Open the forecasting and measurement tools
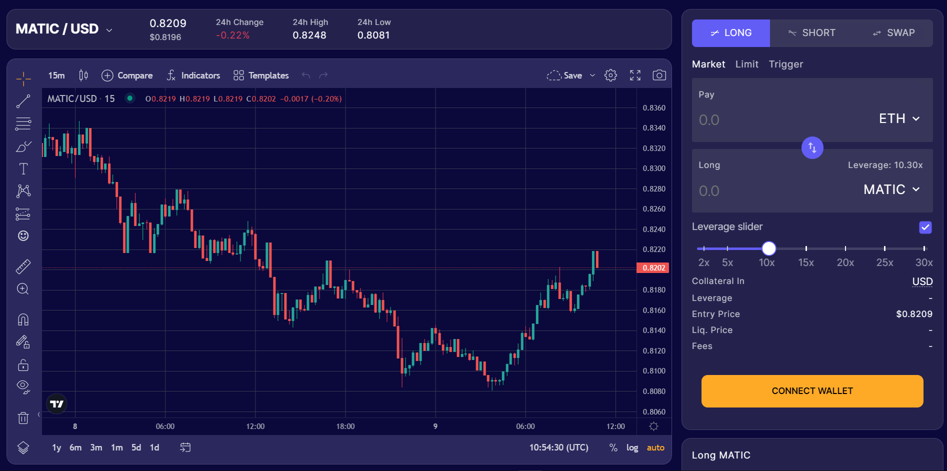947x471 pixels. (23, 213)
